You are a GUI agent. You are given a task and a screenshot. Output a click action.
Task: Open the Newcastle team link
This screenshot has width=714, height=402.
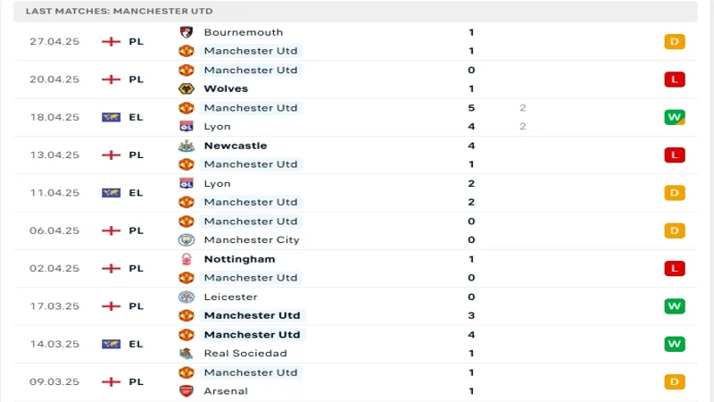click(x=235, y=146)
